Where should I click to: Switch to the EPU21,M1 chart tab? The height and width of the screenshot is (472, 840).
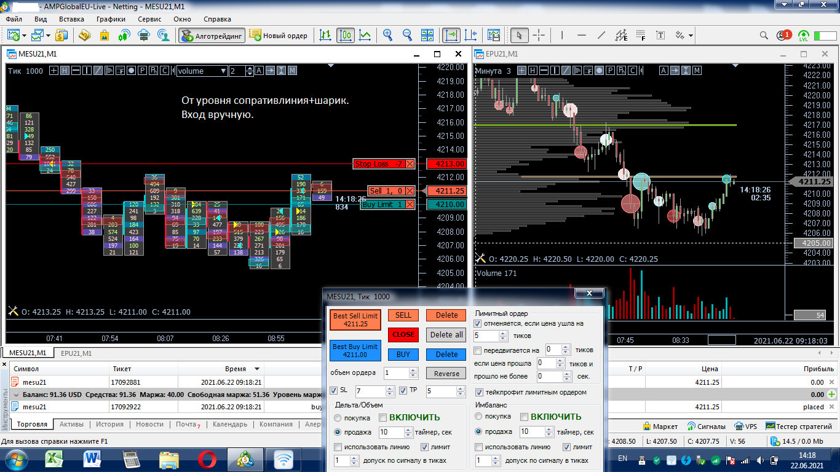tap(76, 353)
